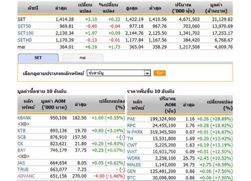
Task: Open the RPC stock link
Action: (131, 125)
